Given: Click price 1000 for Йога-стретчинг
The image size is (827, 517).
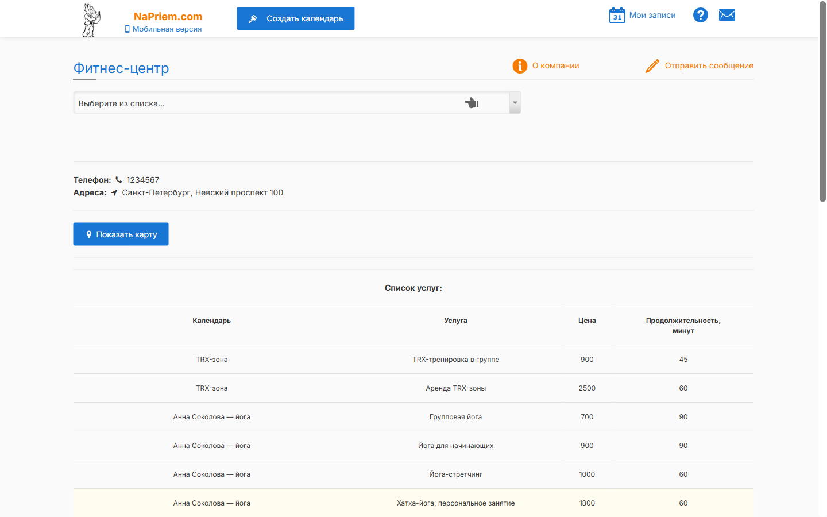Looking at the screenshot, I should coord(587,474).
